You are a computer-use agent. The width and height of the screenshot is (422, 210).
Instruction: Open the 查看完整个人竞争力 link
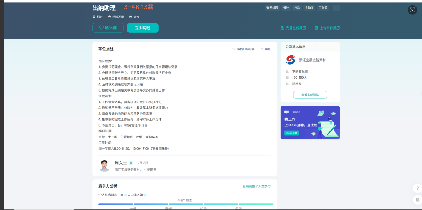pyautogui.click(x=256, y=186)
